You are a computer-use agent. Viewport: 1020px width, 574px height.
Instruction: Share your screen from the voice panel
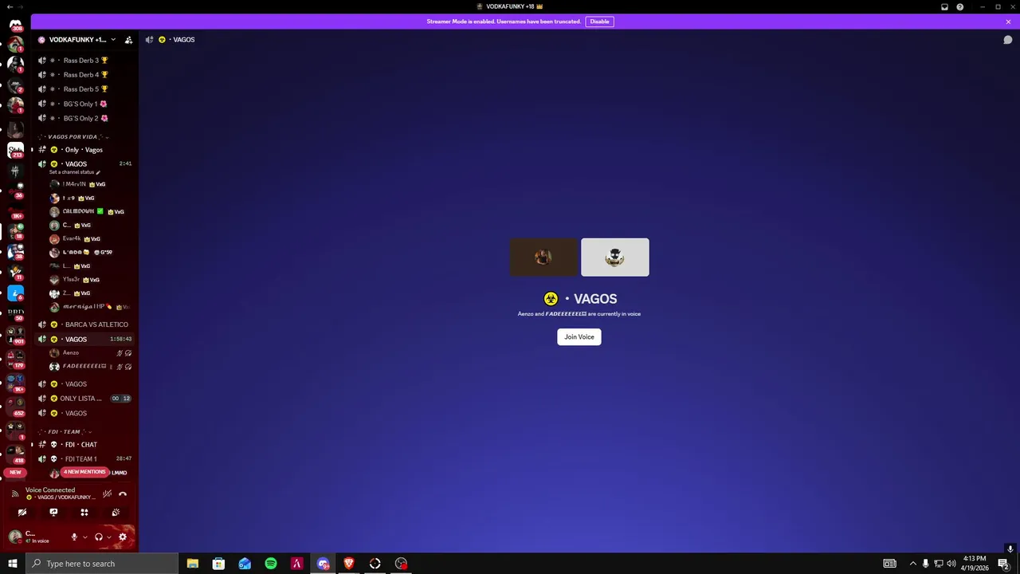click(x=53, y=513)
